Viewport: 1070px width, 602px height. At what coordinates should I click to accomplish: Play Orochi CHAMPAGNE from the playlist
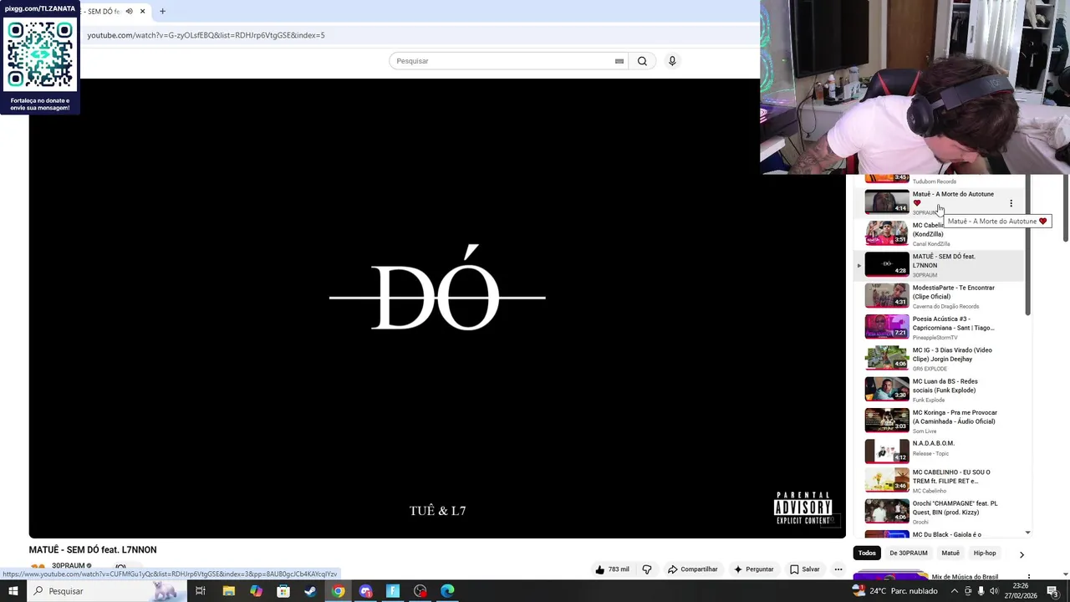940,512
